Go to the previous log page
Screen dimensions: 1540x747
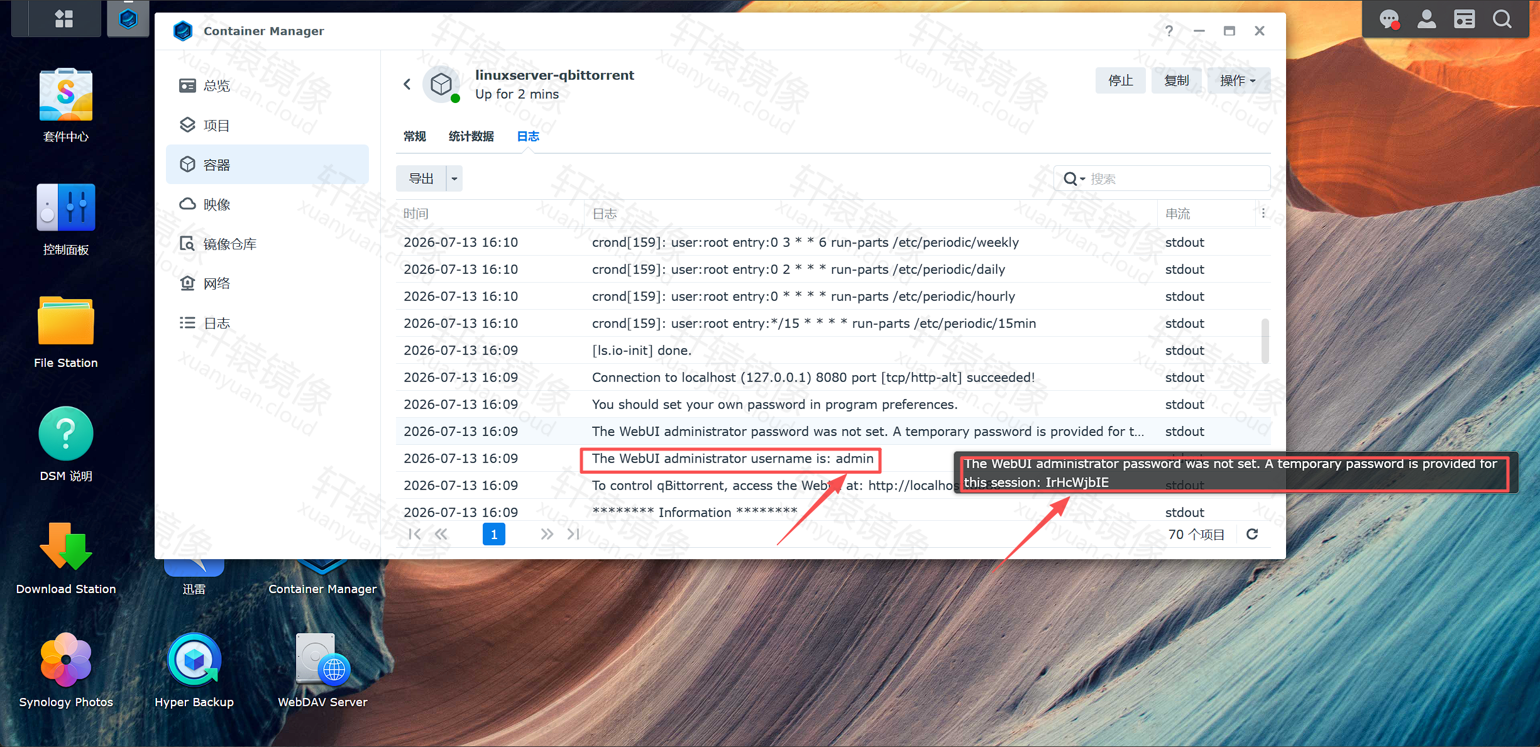pyautogui.click(x=441, y=534)
